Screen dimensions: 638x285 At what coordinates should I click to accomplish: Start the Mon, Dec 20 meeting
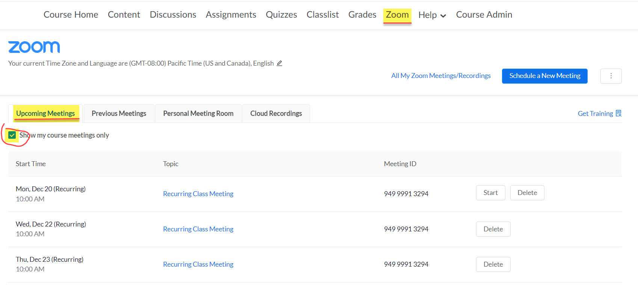click(490, 193)
